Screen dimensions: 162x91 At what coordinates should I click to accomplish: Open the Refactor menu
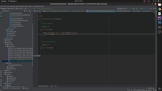click(x=22, y=6)
